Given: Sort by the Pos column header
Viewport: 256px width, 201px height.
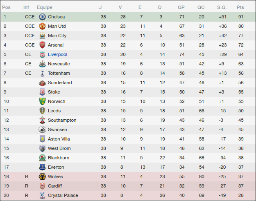Looking at the screenshot, I should tap(6, 7).
